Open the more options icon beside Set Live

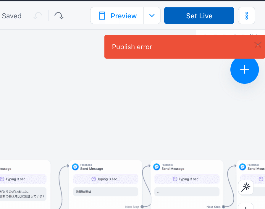coord(246,15)
